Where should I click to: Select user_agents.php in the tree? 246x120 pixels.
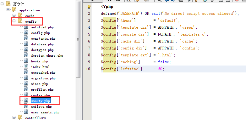pyautogui.click(x=45, y=112)
